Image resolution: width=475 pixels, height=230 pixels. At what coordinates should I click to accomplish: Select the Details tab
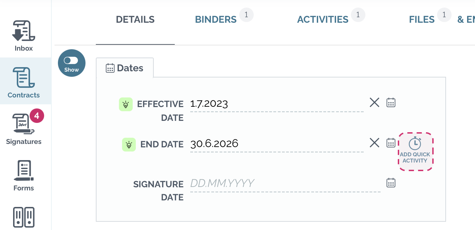[135, 20]
